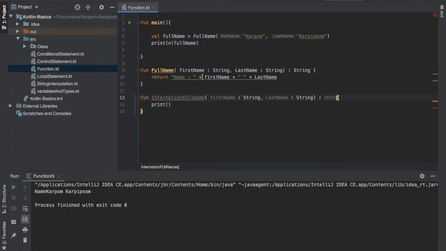Clear console with trash icon
The image size is (446, 251).
pyautogui.click(x=25, y=240)
